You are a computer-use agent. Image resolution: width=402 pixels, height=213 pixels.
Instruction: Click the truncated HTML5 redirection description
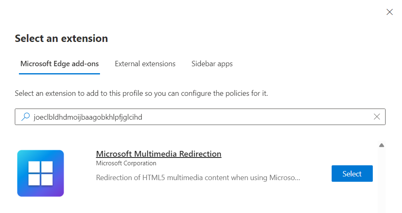198,178
